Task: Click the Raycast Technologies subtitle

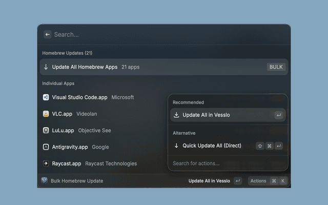Action: 111,163
